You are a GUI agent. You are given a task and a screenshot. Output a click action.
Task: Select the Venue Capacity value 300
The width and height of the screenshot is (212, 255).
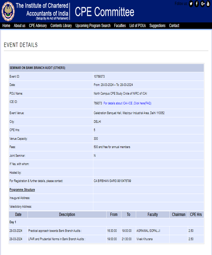point(96,139)
